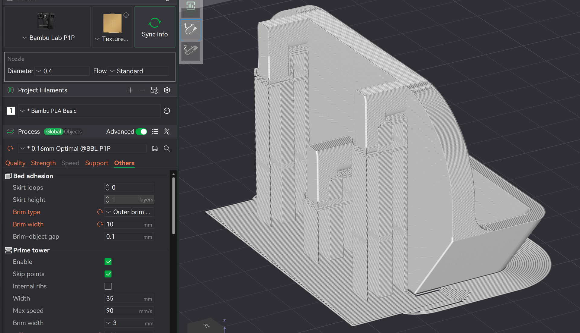
Task: Click the Skip points label
Action: [28, 274]
